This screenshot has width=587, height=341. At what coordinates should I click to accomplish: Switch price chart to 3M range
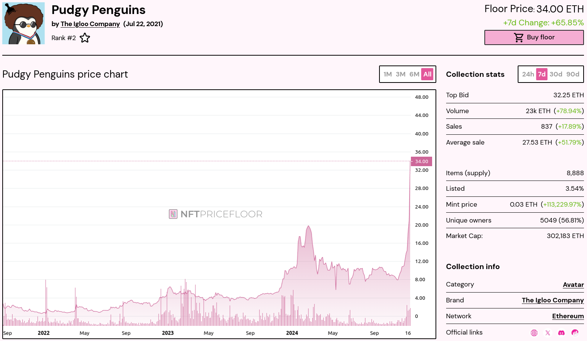pos(401,74)
